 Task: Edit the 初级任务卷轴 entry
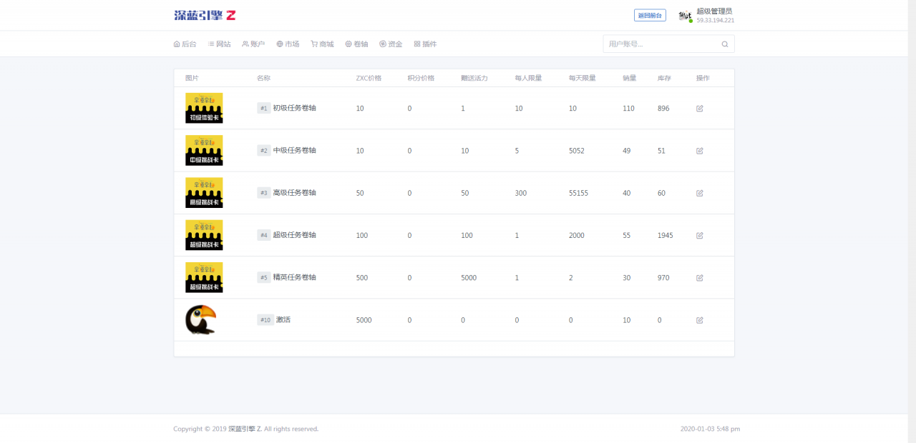699,108
